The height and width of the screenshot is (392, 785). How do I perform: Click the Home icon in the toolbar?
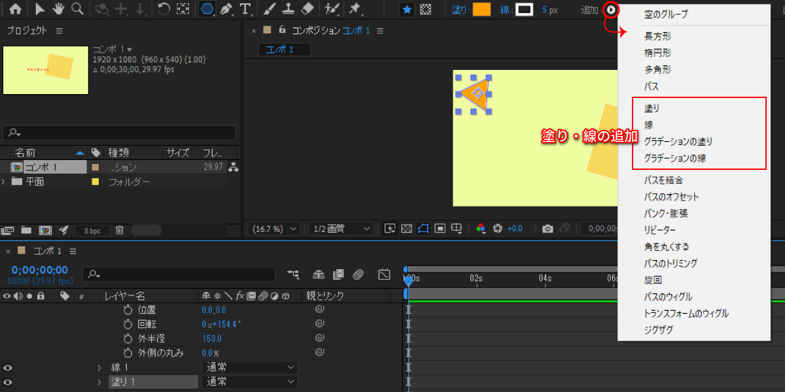pyautogui.click(x=15, y=9)
